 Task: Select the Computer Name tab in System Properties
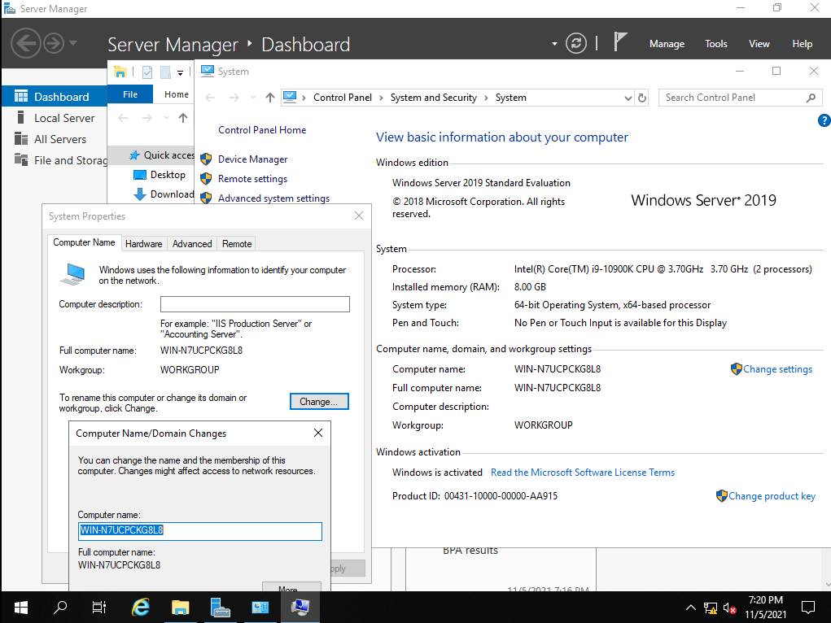85,242
